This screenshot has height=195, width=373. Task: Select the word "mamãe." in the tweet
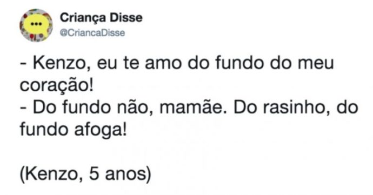[193, 107]
